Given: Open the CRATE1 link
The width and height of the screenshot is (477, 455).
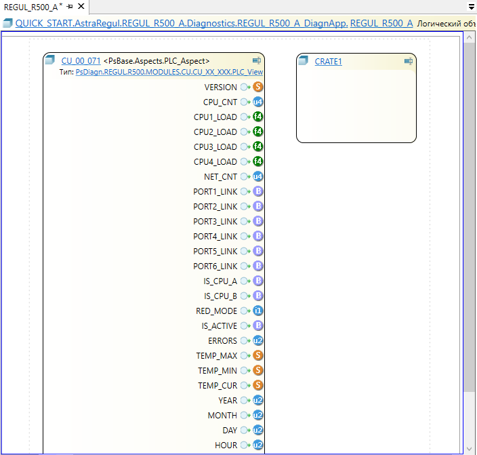Looking at the screenshot, I should click(328, 62).
